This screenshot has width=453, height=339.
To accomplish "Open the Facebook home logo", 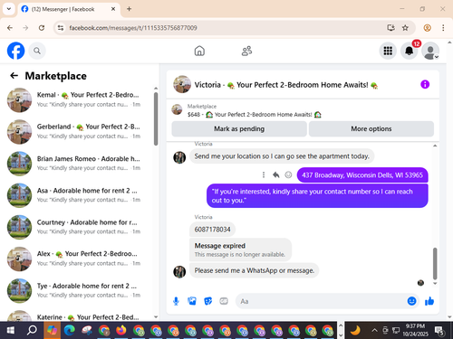I will coord(15,51).
